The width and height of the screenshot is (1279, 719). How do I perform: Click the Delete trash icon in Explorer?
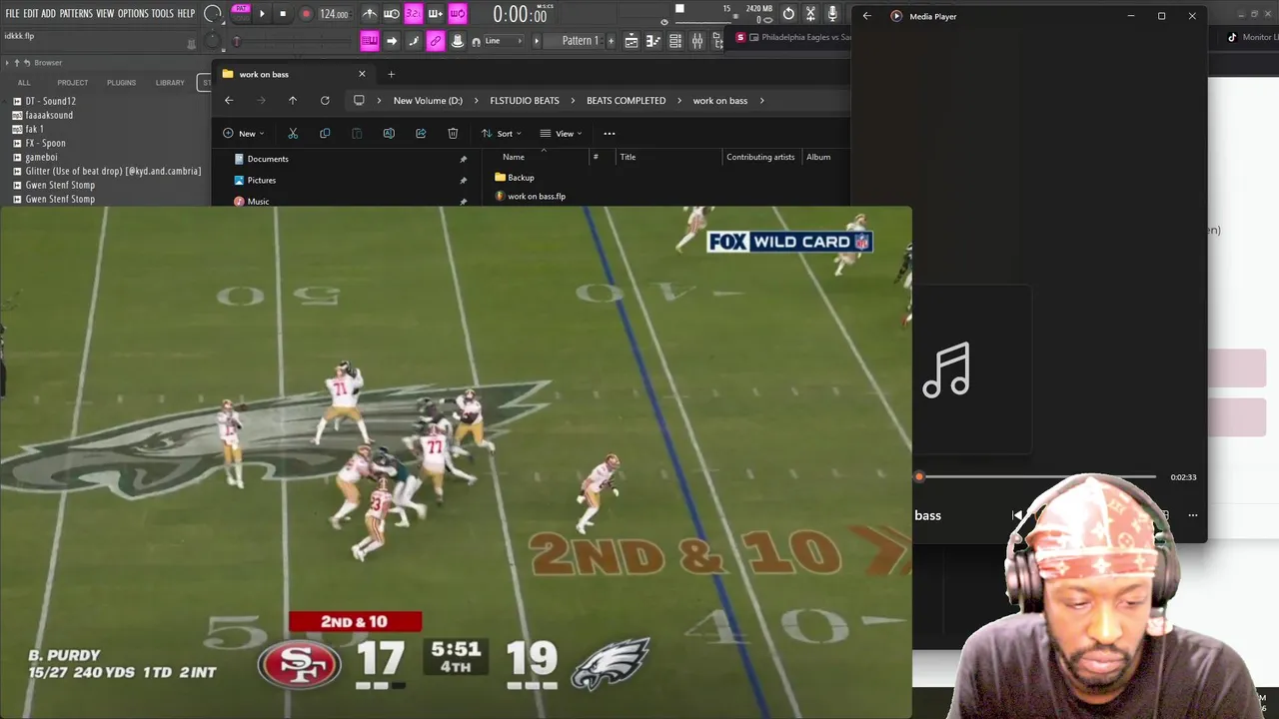[x=453, y=134]
